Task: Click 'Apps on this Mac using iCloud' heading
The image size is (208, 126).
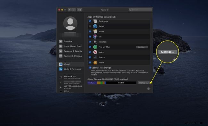Action: point(101,17)
